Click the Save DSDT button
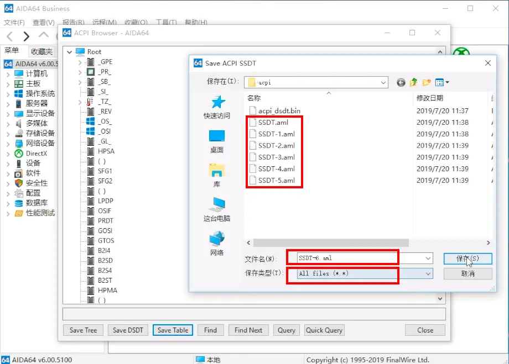 click(x=128, y=330)
